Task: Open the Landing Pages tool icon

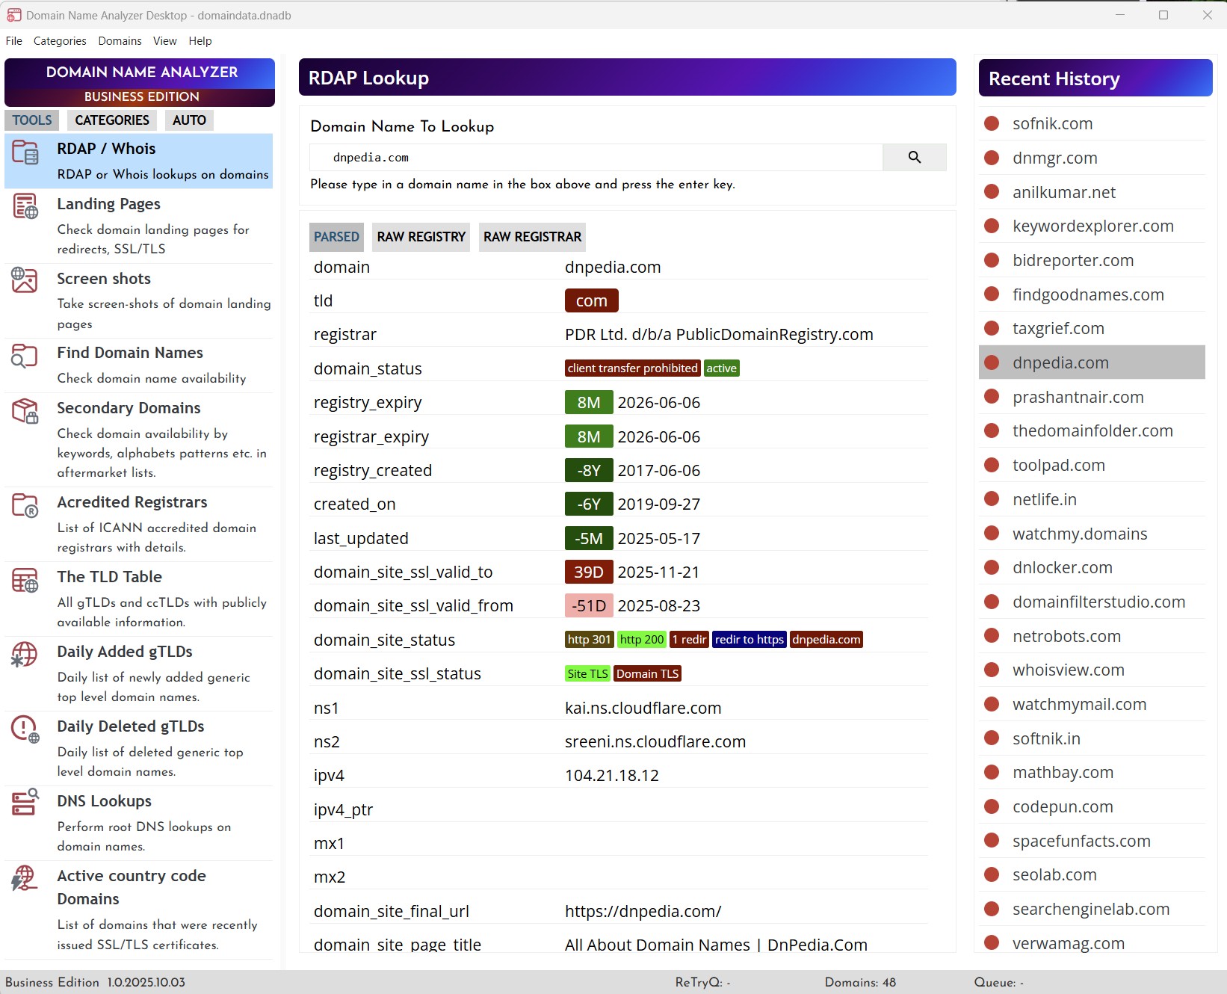Action: pos(25,206)
